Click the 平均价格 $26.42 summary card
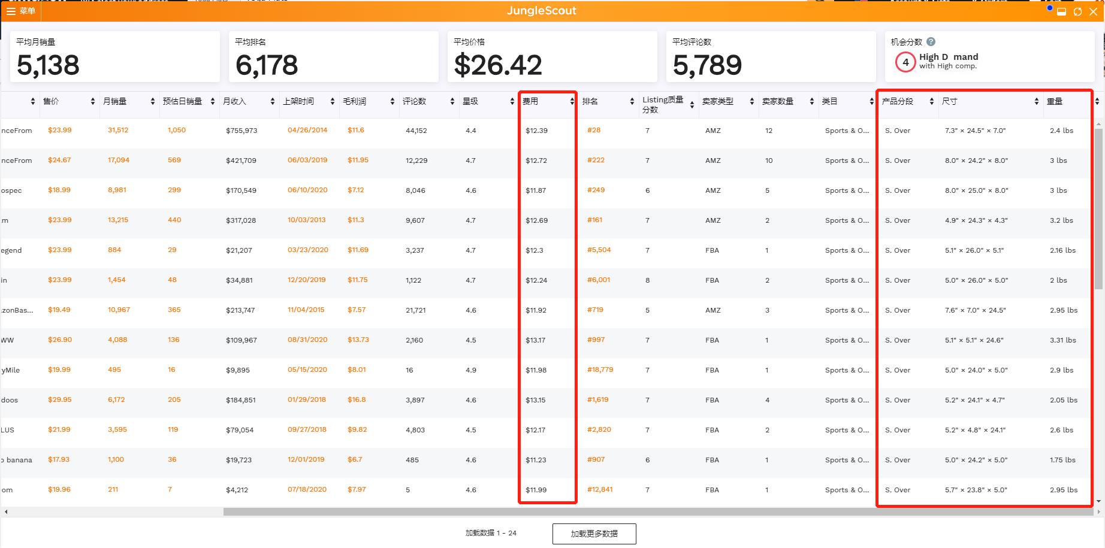The width and height of the screenshot is (1105, 548). point(552,57)
